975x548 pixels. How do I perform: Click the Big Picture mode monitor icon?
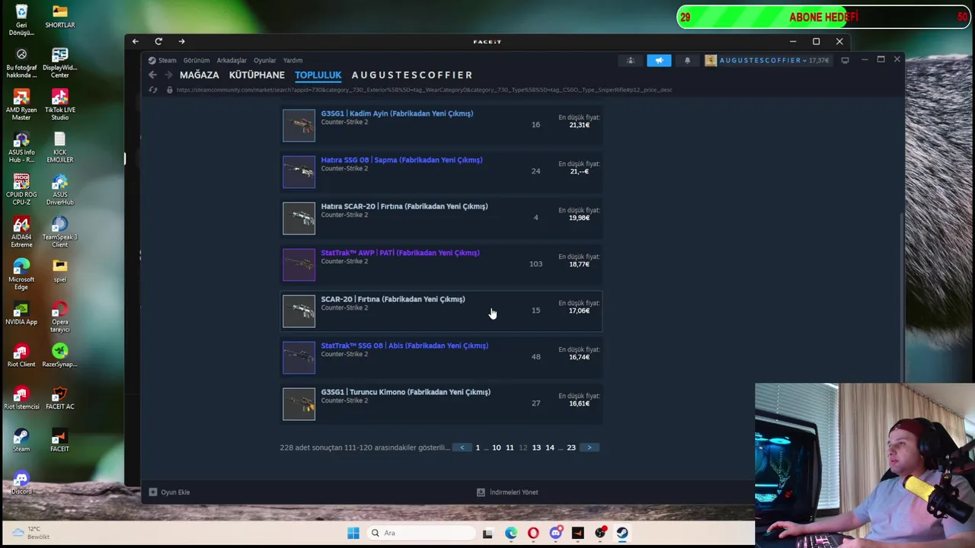(845, 60)
